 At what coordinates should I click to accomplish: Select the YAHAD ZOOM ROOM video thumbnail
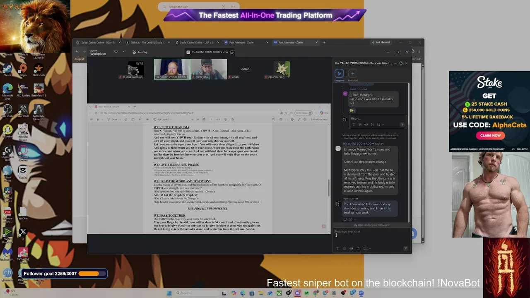(172, 69)
